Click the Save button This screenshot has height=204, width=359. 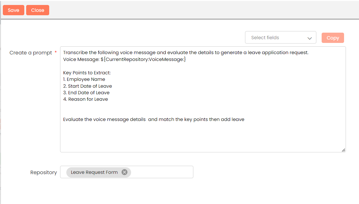13,10
